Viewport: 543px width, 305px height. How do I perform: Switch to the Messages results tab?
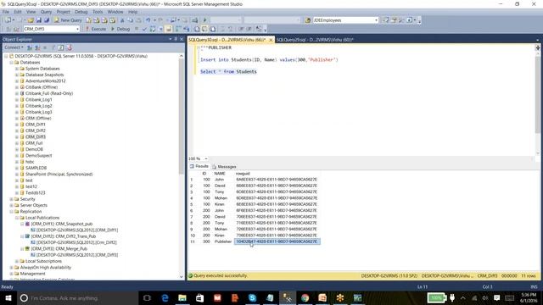tap(224, 167)
